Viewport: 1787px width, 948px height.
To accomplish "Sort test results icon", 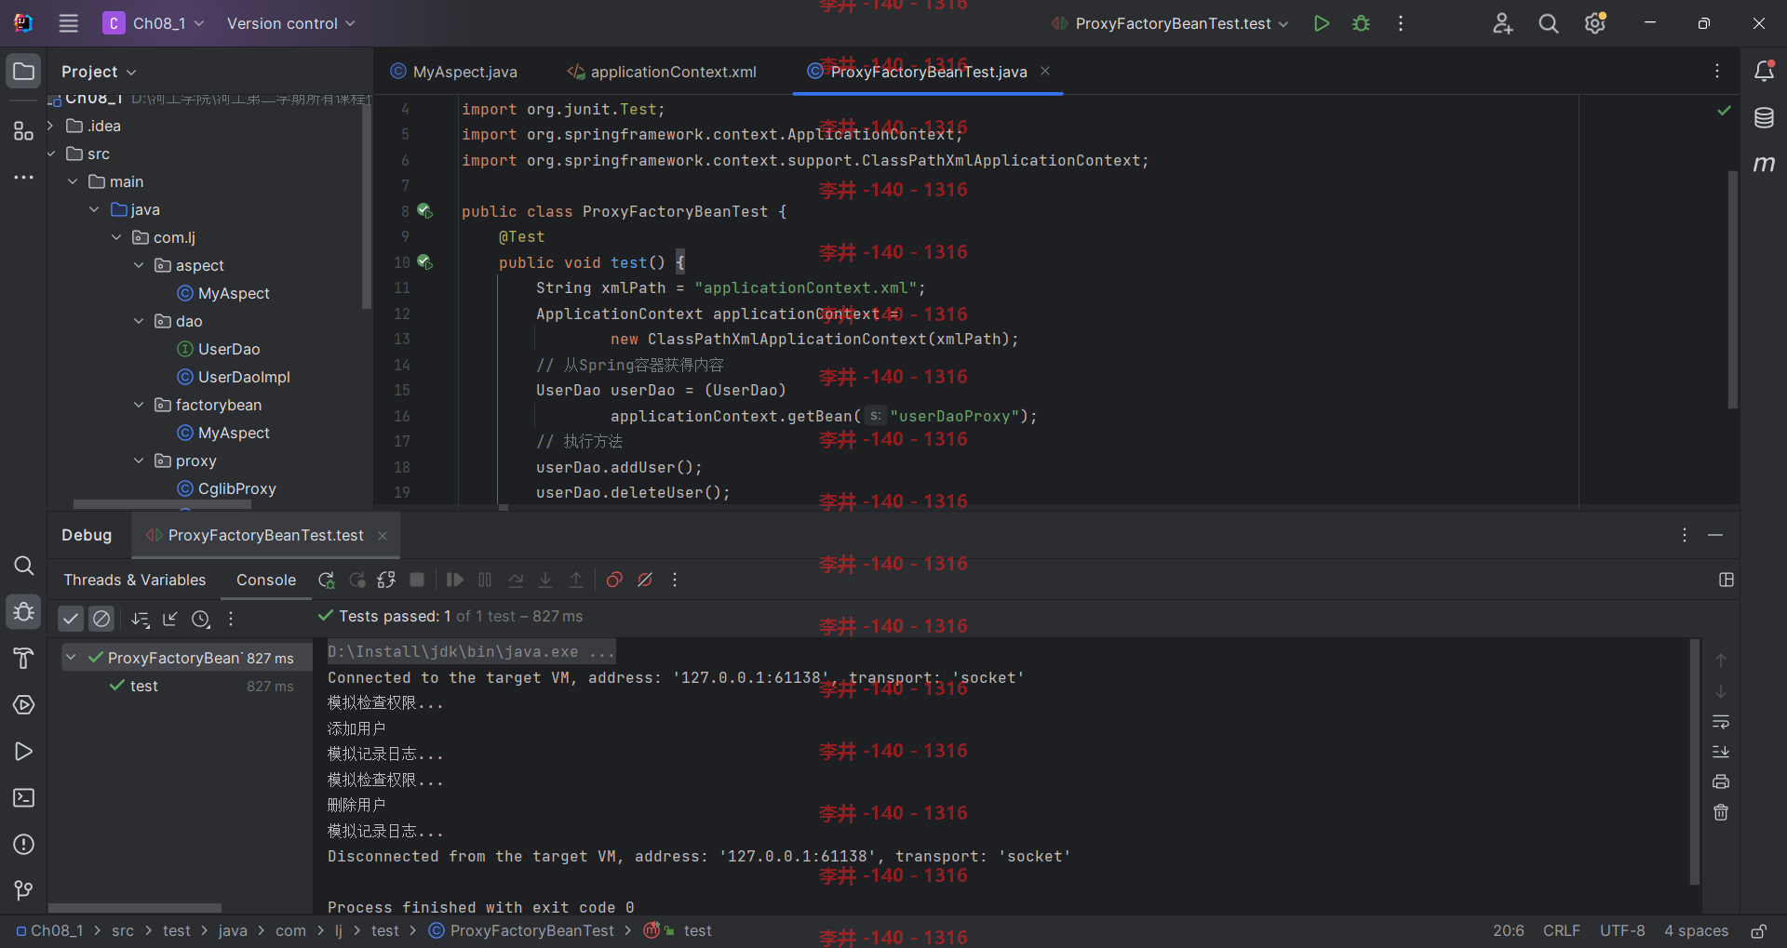I will point(140,619).
